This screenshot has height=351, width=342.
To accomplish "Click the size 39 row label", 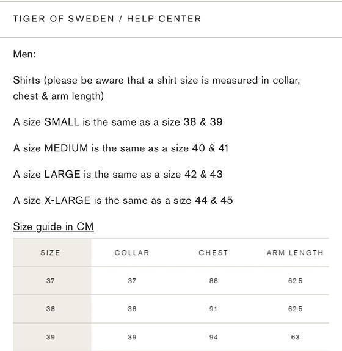I will tap(51, 337).
